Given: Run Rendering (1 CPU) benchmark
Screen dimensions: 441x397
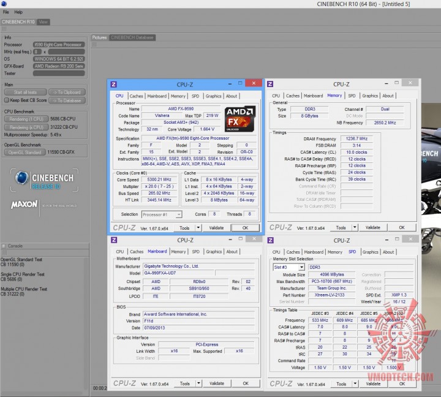Looking at the screenshot, I should tap(26, 119).
